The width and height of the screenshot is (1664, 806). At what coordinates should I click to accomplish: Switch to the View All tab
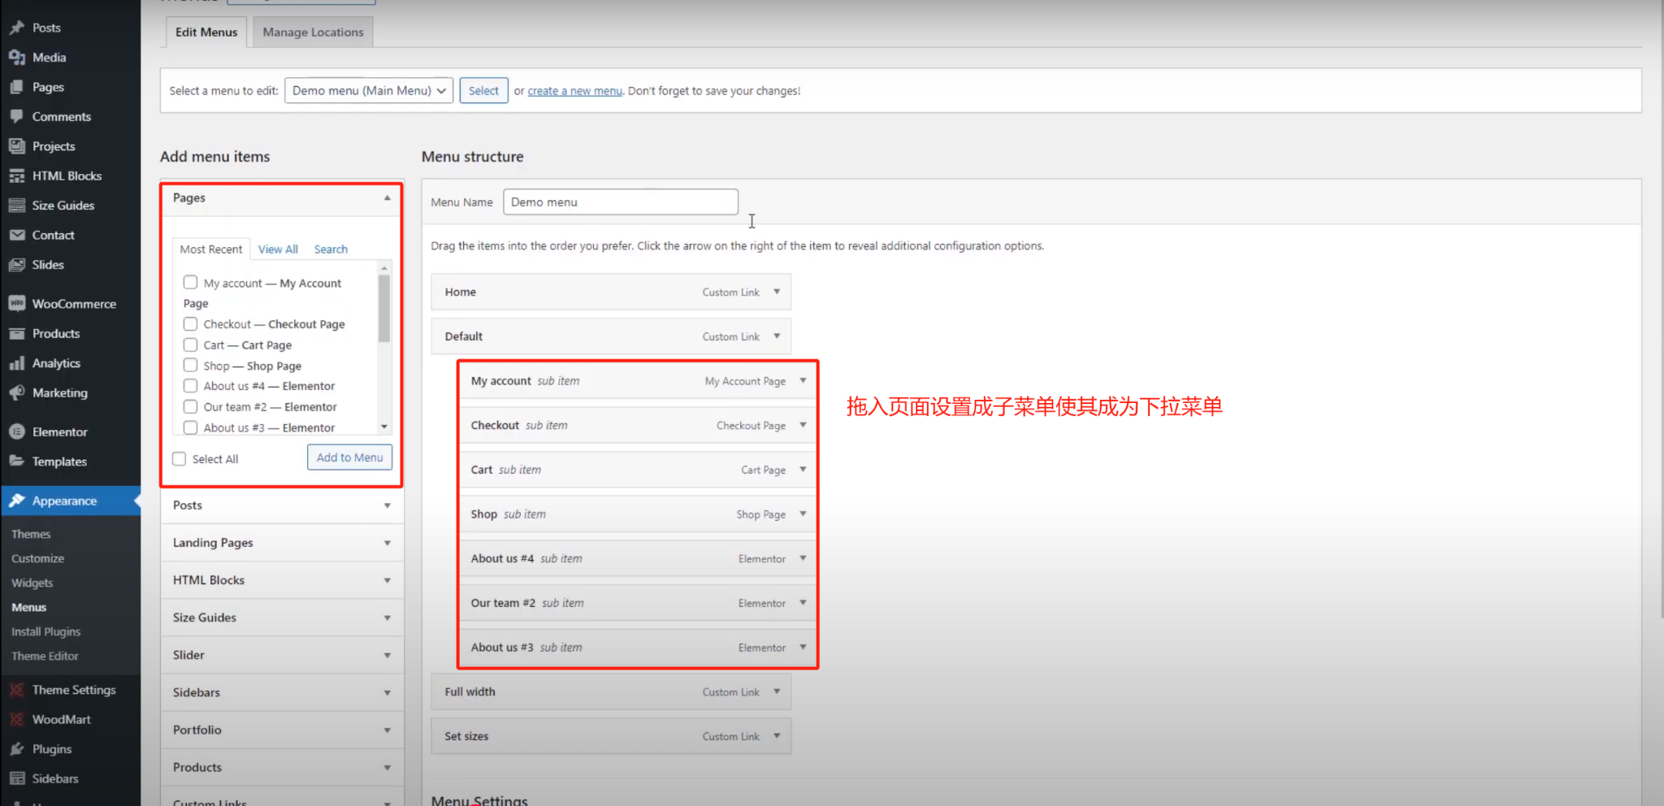point(278,249)
